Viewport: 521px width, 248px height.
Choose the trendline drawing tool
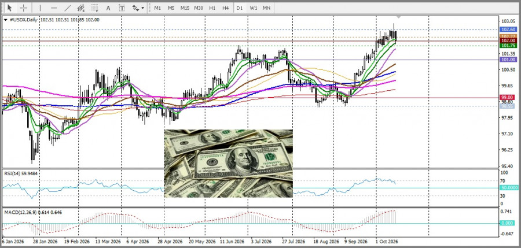68,8
